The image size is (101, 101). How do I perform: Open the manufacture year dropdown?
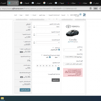[73, 50]
